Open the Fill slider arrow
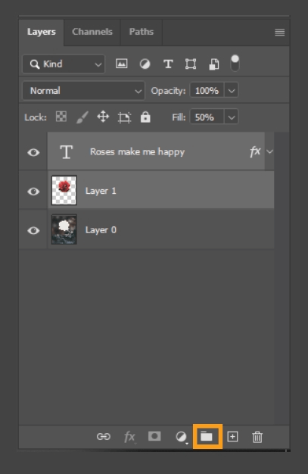The width and height of the screenshot is (308, 474). tap(232, 117)
